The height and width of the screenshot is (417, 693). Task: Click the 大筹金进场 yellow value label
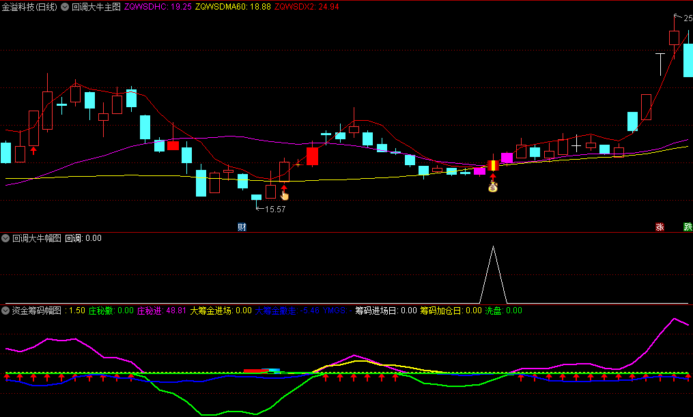[221, 311]
